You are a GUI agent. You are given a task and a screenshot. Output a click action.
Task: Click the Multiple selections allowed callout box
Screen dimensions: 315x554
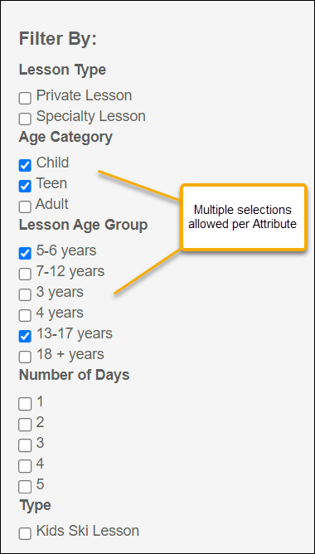[x=244, y=217]
